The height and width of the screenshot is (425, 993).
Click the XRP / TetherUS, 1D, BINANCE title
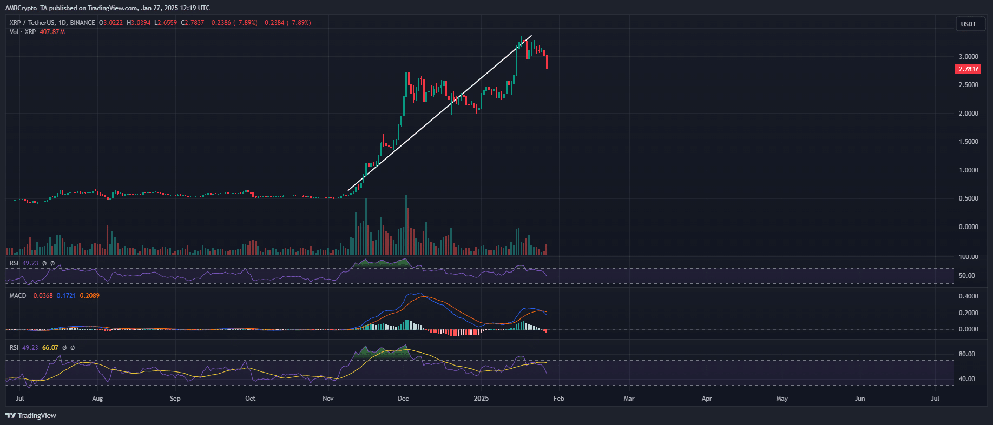point(52,23)
